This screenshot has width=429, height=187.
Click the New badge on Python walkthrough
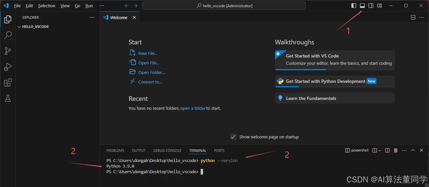pyautogui.click(x=372, y=81)
